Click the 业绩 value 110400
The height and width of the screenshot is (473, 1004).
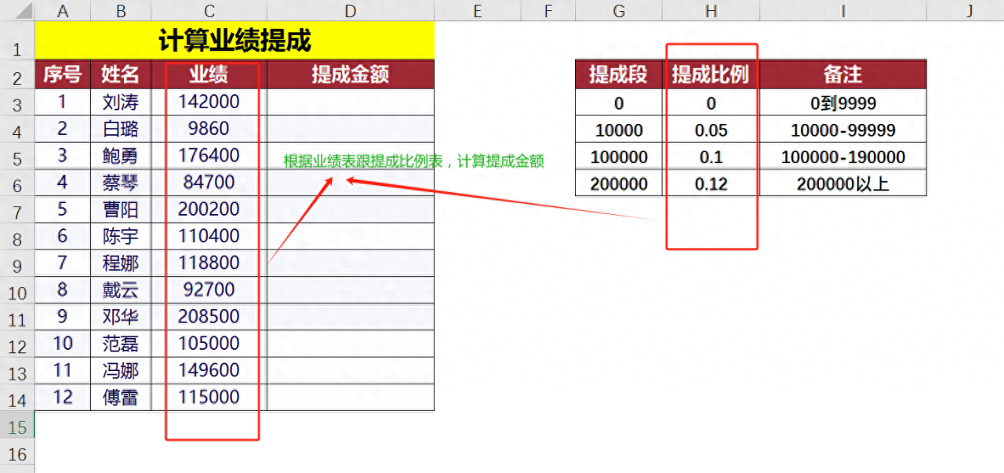[x=209, y=236]
